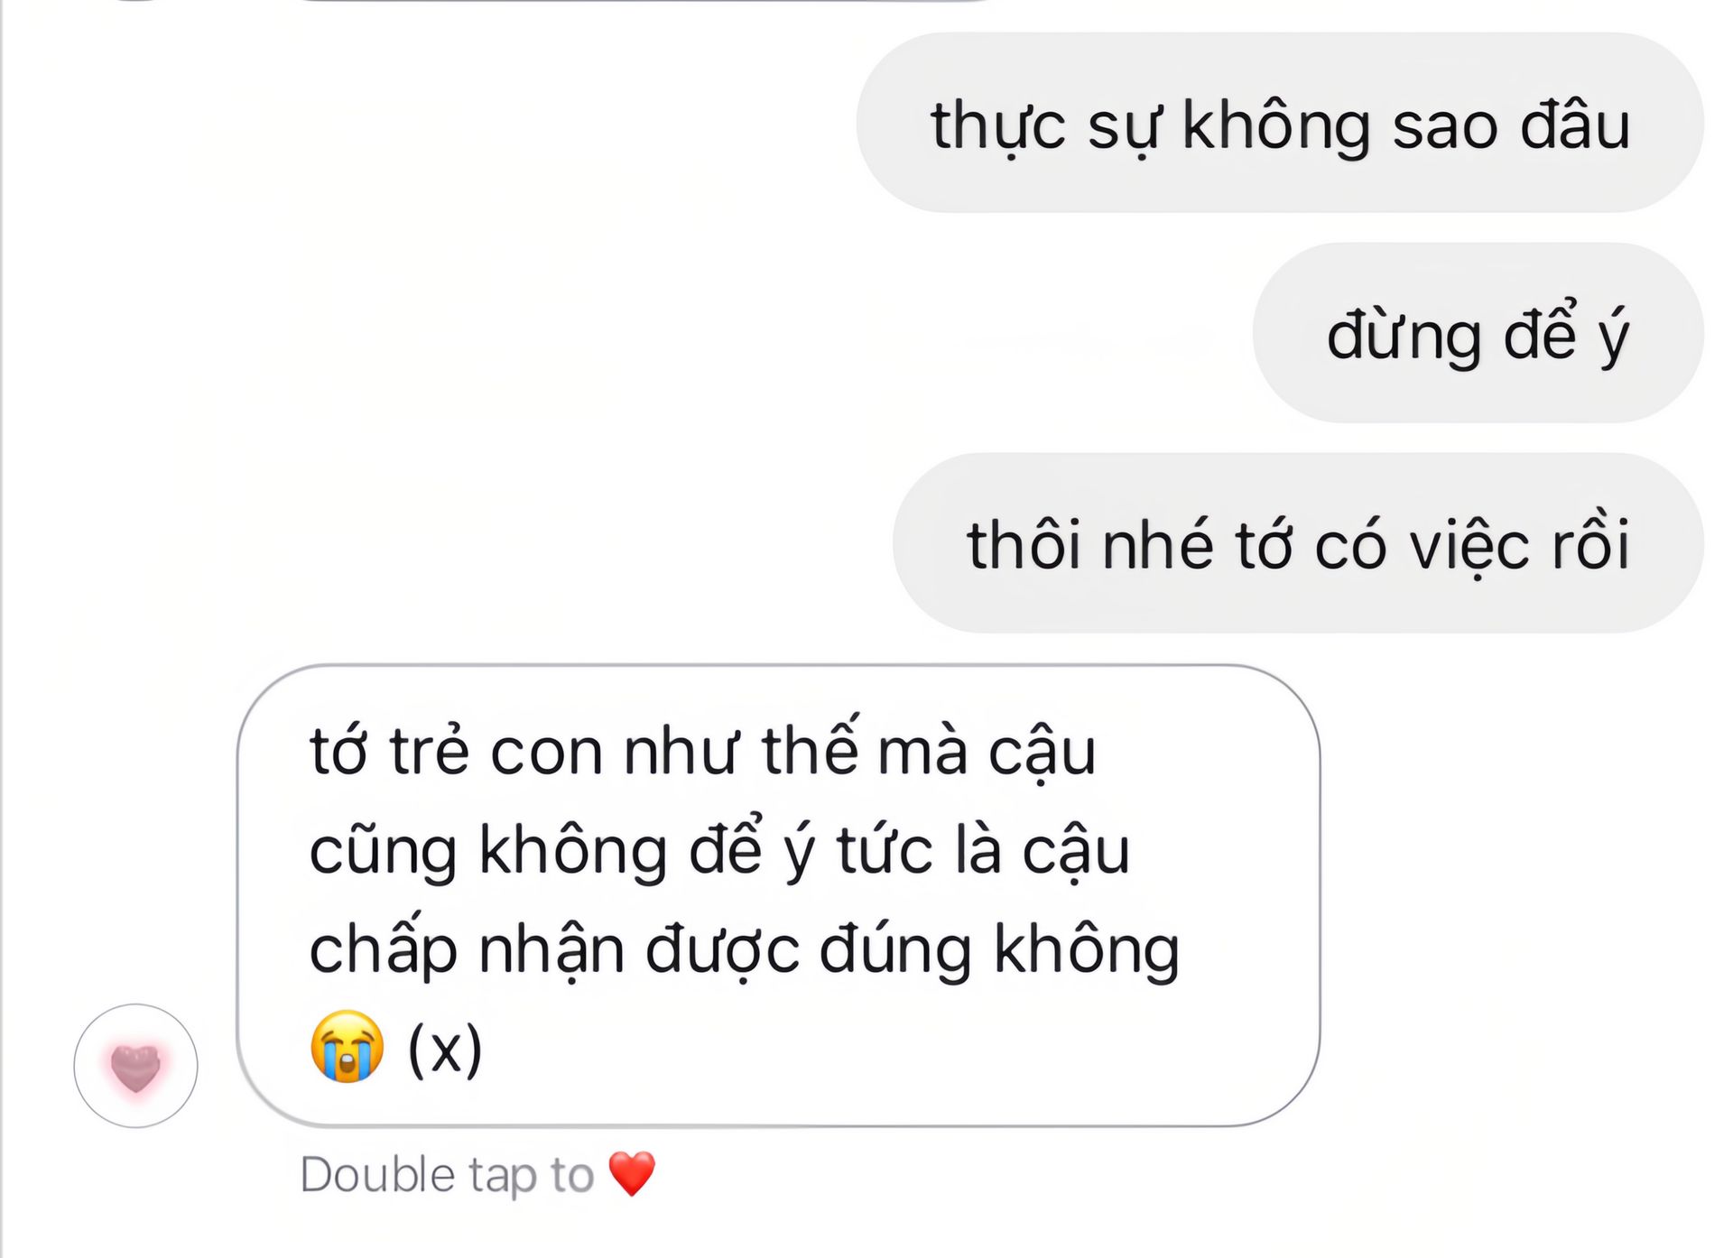Click the line 'tớ trẻ con như thế mà cậu'
The height and width of the screenshot is (1258, 1733).
click(x=702, y=749)
